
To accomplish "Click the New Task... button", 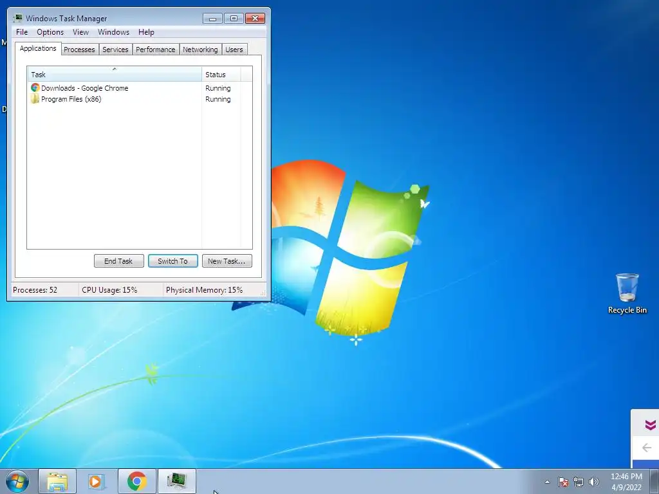I will tap(227, 261).
